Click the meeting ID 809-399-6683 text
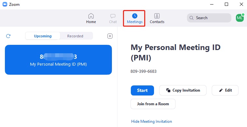Image resolution: width=247 pixels, height=127 pixels. (x=144, y=71)
